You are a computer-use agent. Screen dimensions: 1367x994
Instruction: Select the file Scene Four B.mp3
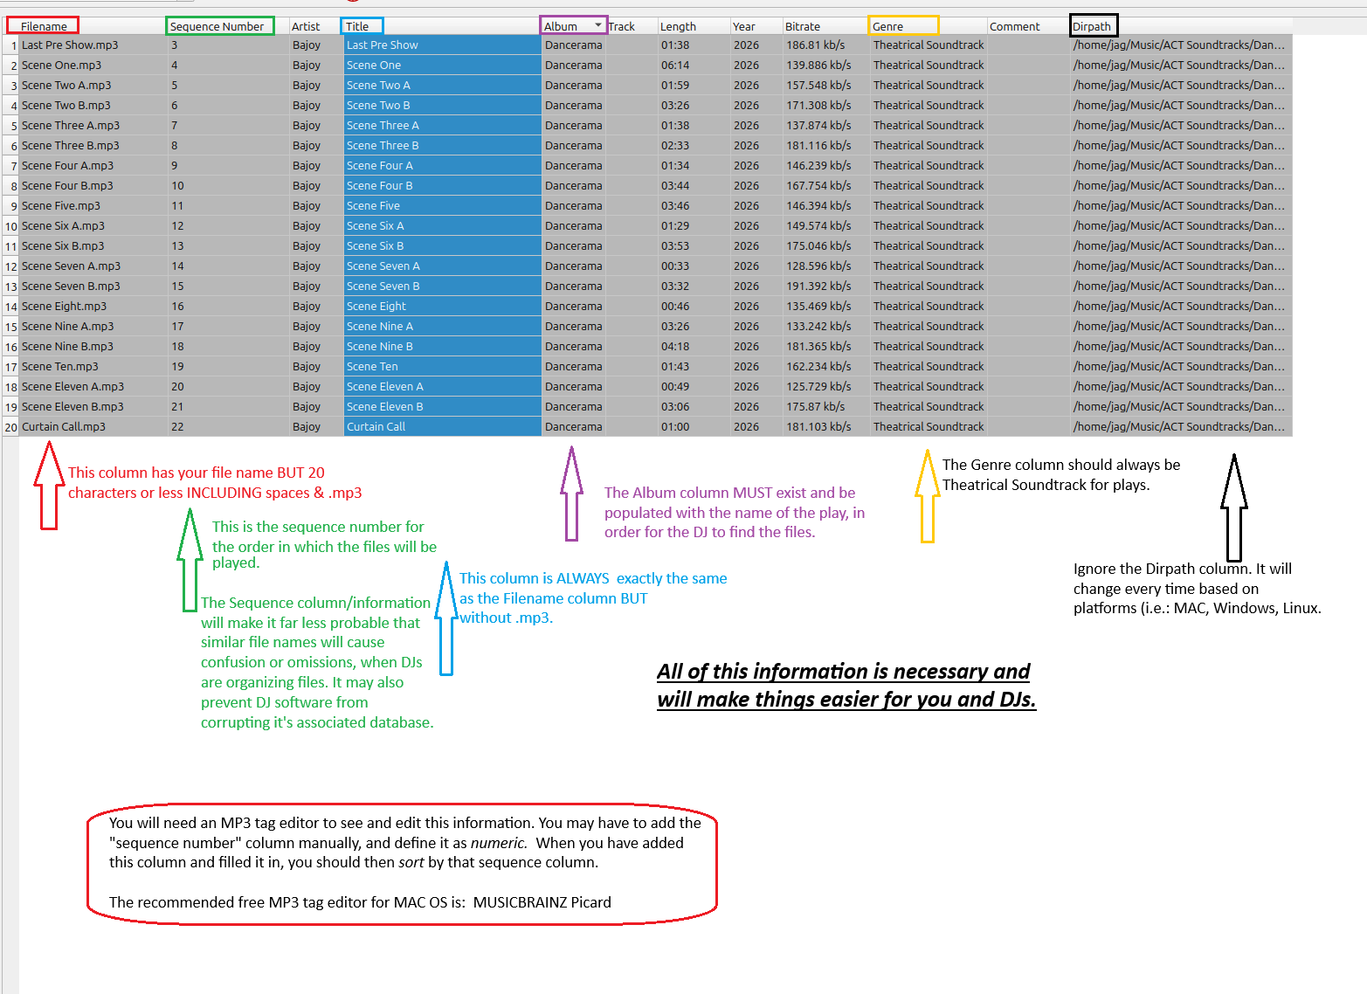[x=67, y=185]
